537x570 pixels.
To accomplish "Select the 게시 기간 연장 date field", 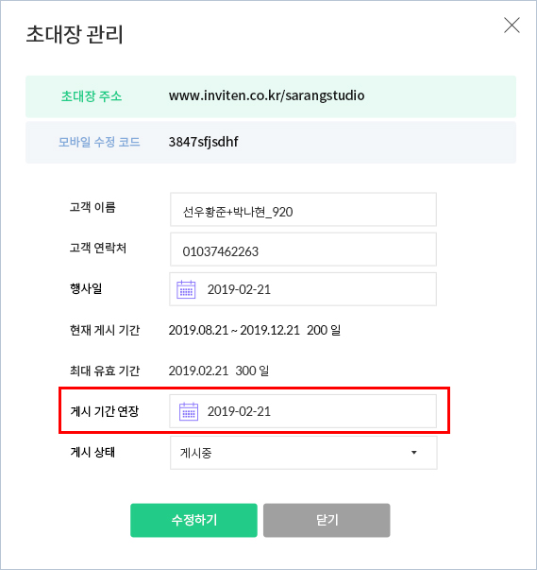I will pos(303,411).
